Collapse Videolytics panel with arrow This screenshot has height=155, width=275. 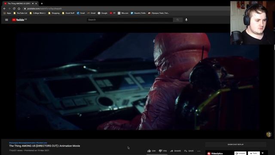(263, 153)
